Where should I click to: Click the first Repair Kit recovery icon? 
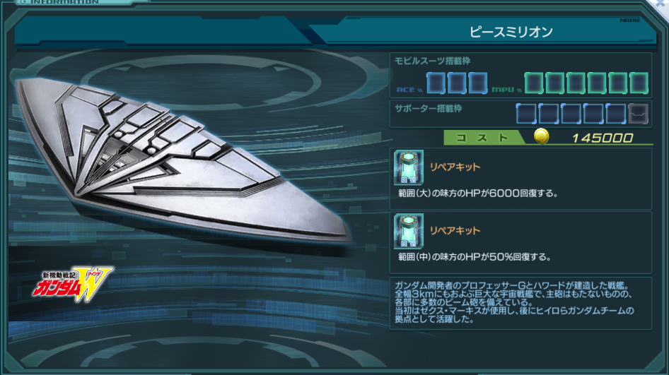pos(408,167)
